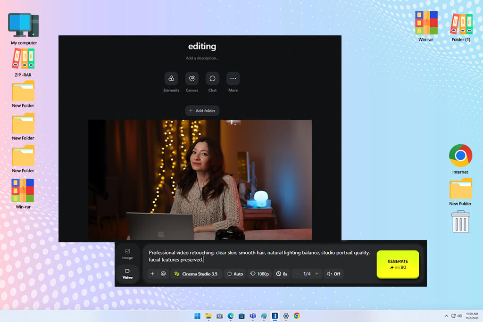This screenshot has height=322, width=483.
Task: Click the yellow GENERATE button
Action: click(x=398, y=264)
